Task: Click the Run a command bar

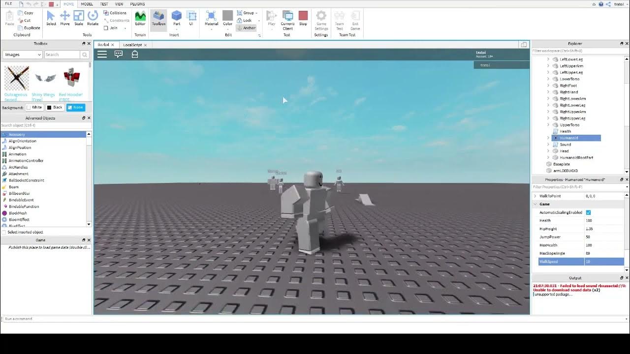Action: pyautogui.click(x=314, y=319)
